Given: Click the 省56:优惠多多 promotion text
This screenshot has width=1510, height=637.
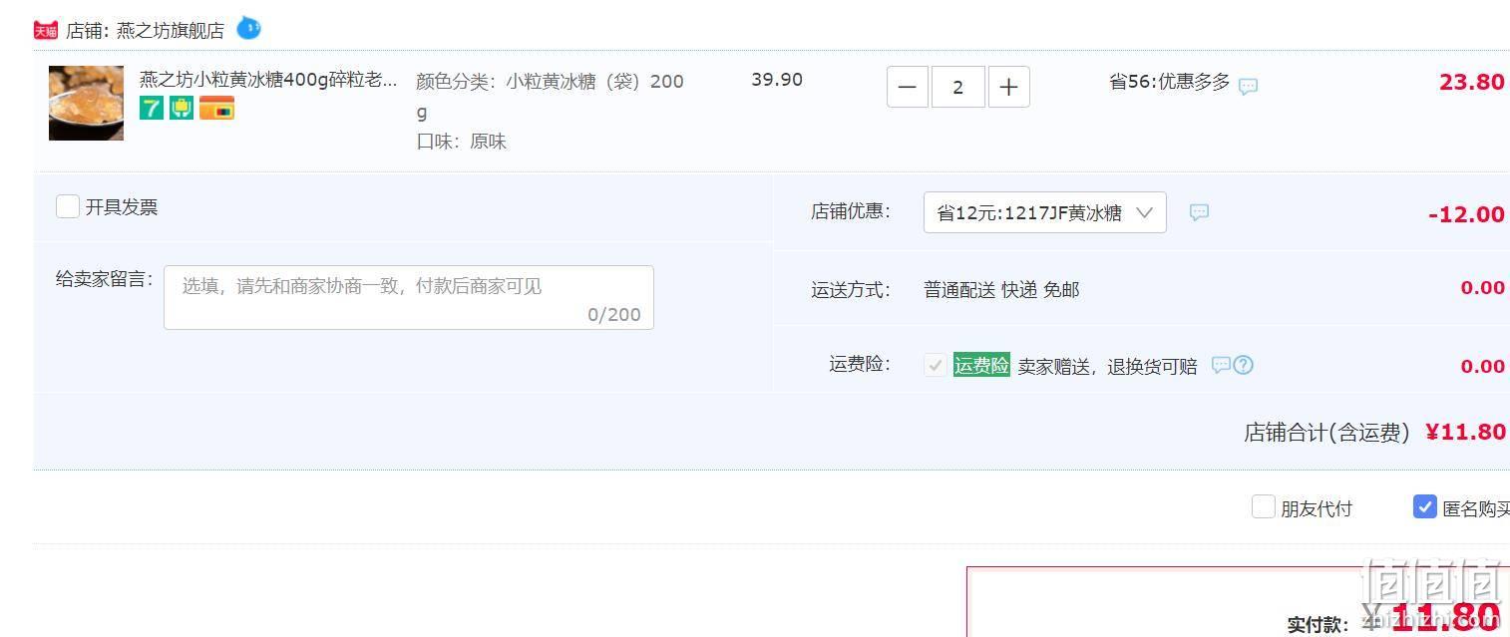Looking at the screenshot, I should coord(1170,82).
